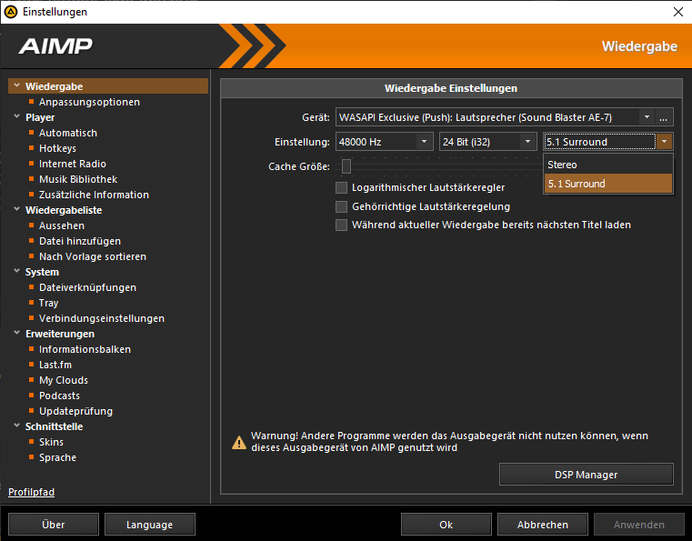This screenshot has width=692, height=541.
Task: Click the warning triangle icon
Action: 239,442
